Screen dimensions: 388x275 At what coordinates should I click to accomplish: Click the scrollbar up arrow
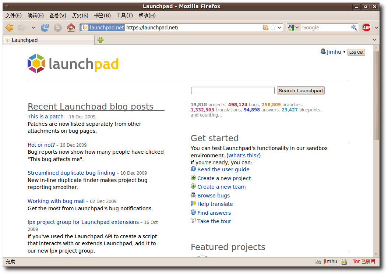pyautogui.click(x=376, y=48)
